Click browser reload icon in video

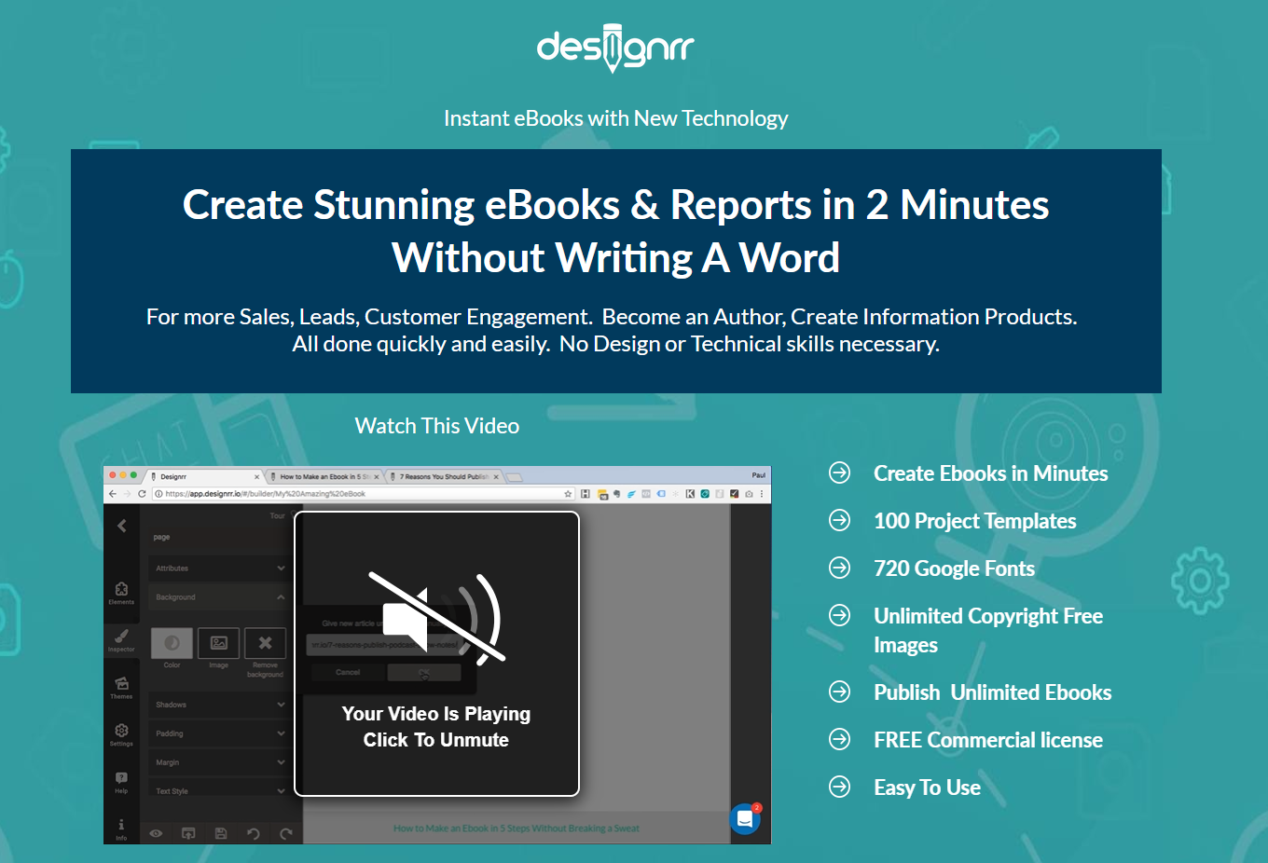(x=142, y=494)
